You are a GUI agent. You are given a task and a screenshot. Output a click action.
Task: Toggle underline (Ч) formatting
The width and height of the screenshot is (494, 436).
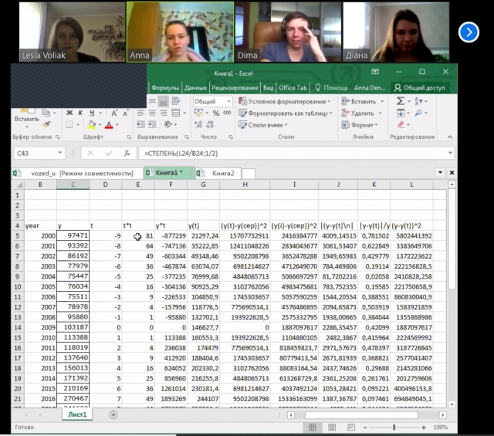(92, 113)
